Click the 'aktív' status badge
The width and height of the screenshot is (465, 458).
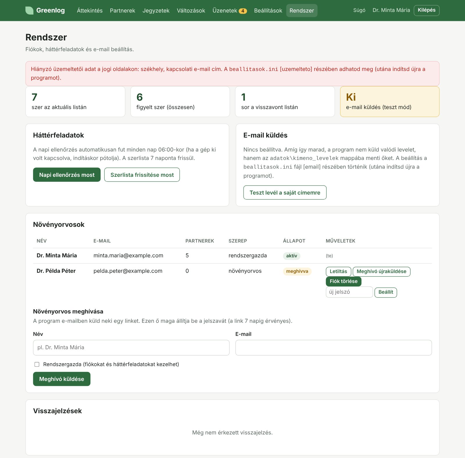[x=291, y=256]
